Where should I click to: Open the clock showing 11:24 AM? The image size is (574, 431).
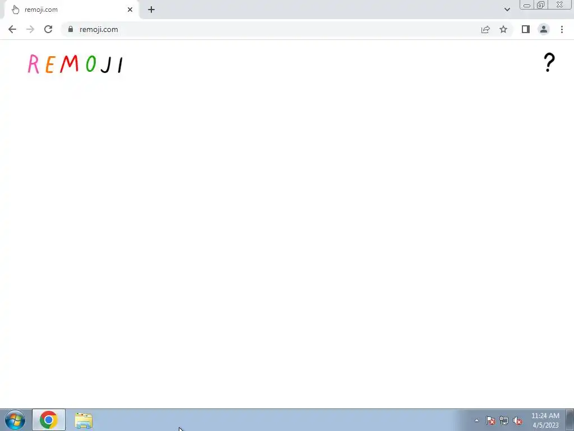point(545,420)
